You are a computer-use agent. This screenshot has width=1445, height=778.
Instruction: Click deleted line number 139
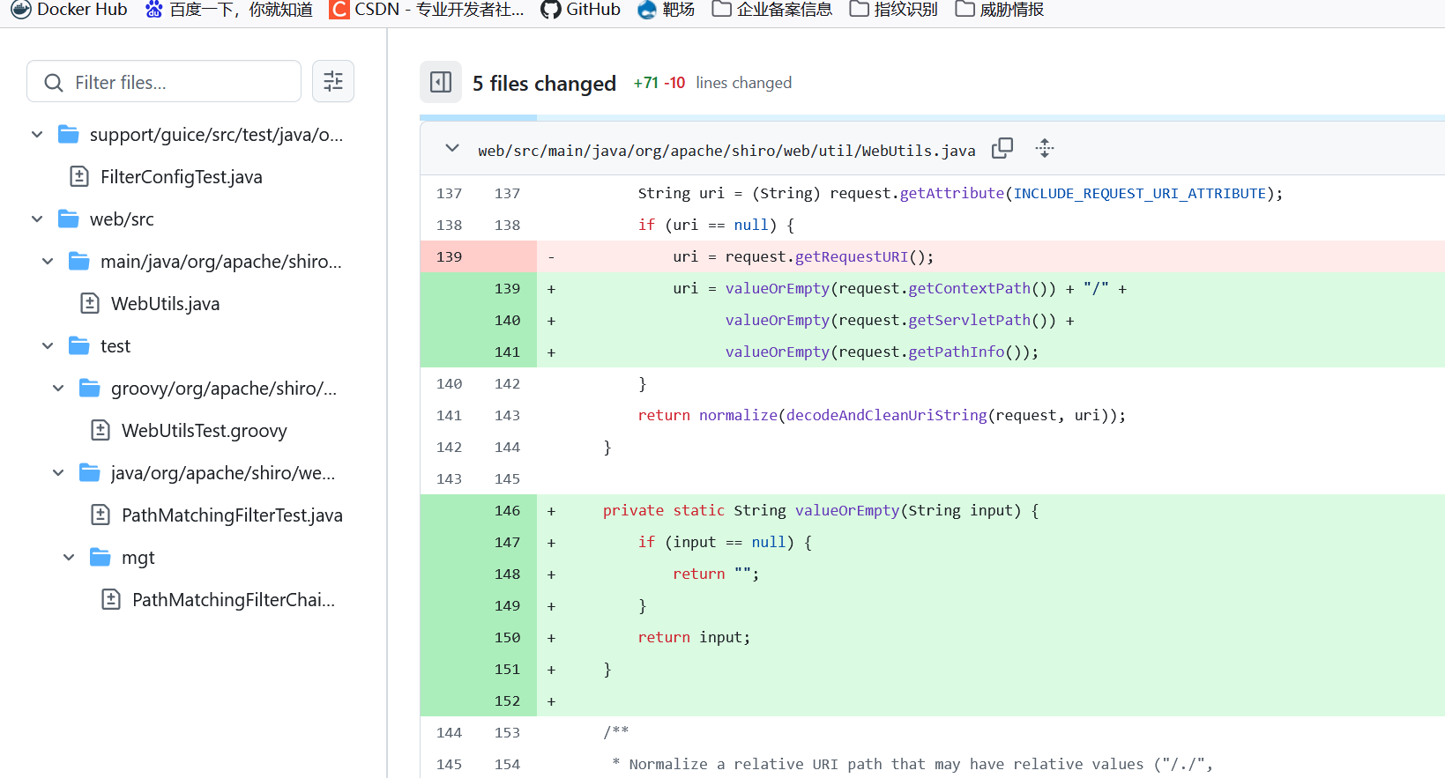449,256
